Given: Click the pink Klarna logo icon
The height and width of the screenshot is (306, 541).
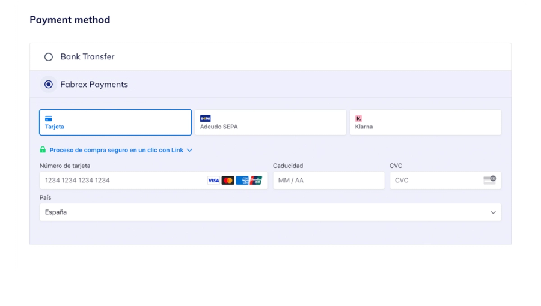Looking at the screenshot, I should point(358,118).
